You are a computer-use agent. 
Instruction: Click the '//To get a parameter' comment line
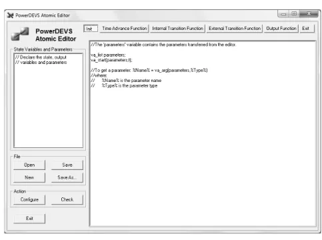[149, 70]
